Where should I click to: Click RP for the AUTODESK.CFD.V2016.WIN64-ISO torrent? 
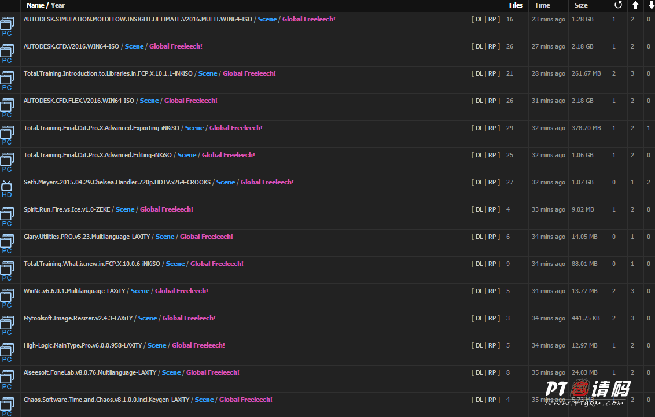(x=492, y=46)
